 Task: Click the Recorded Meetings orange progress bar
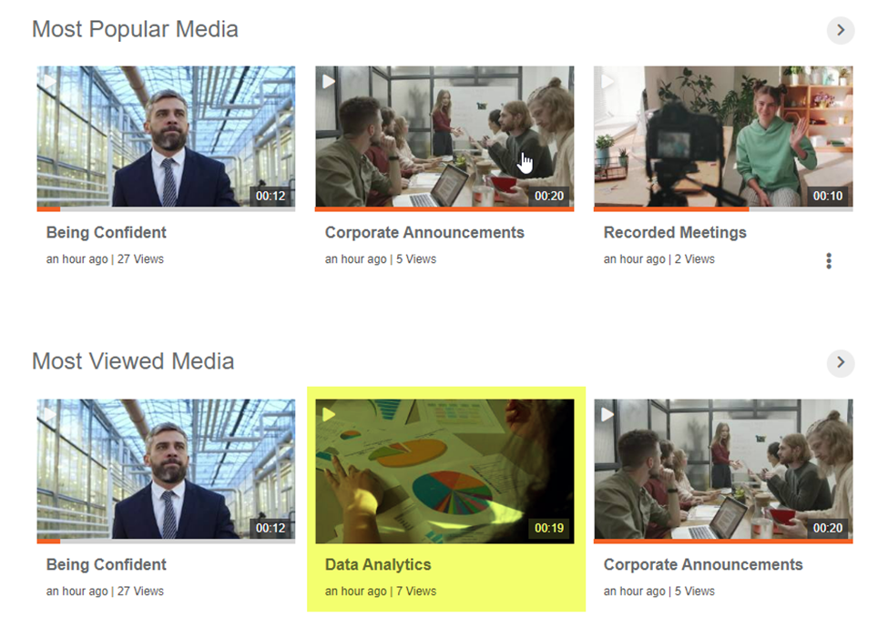click(671, 209)
